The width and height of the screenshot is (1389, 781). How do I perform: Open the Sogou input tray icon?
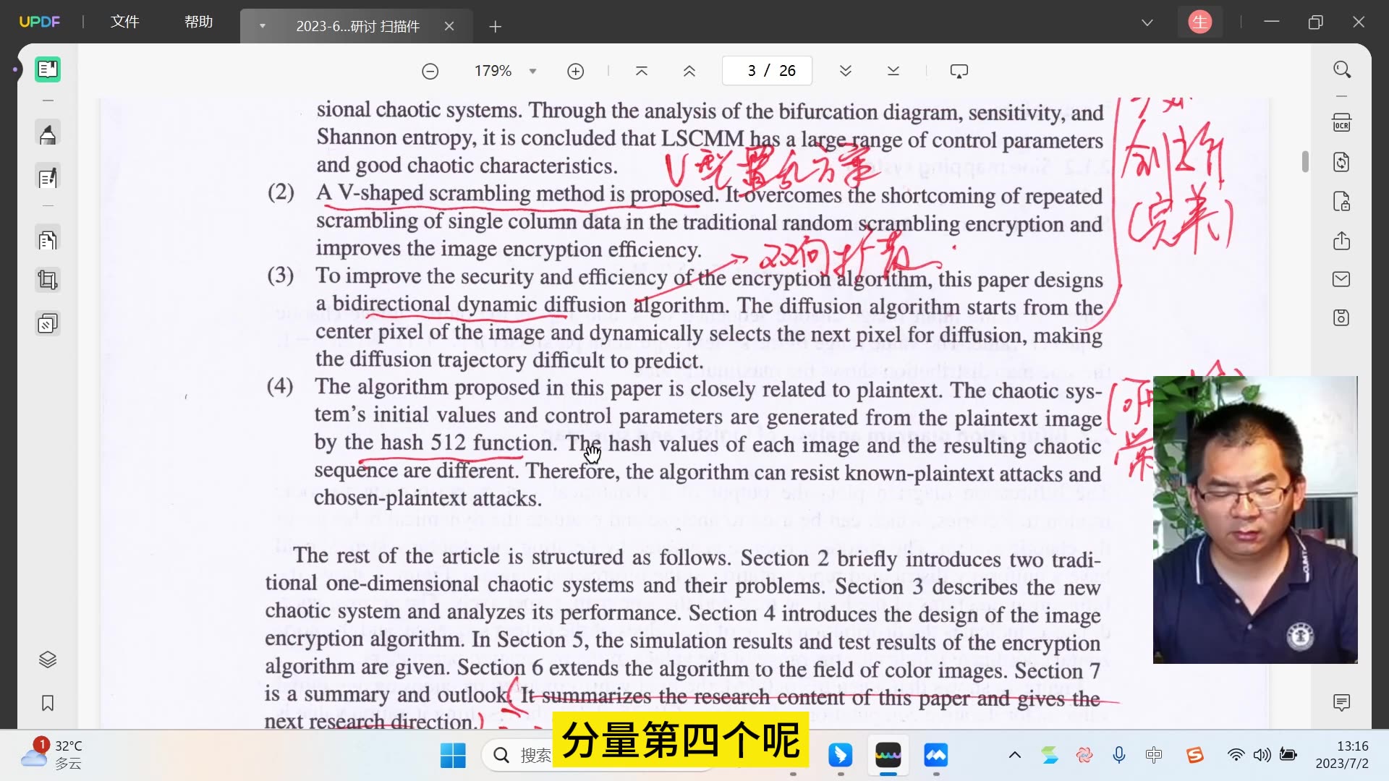(x=1194, y=756)
